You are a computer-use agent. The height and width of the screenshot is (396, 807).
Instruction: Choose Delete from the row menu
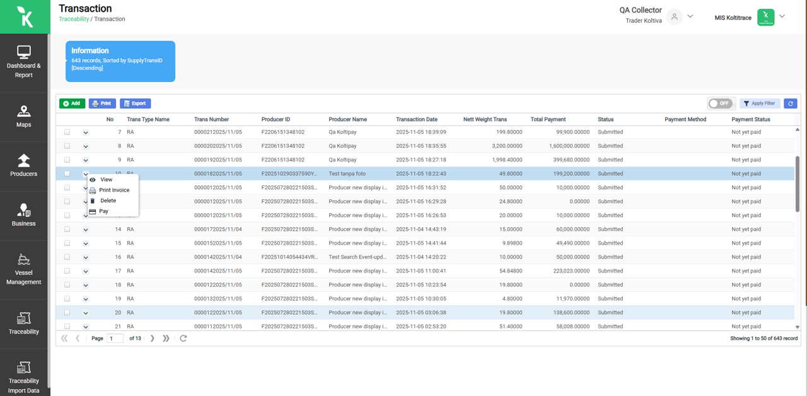(x=113, y=201)
